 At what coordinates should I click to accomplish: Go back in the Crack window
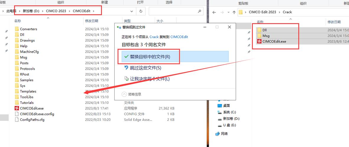point(214,12)
